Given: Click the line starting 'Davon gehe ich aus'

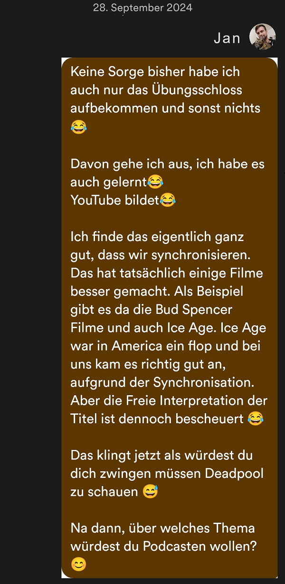Looking at the screenshot, I should coord(168,164).
